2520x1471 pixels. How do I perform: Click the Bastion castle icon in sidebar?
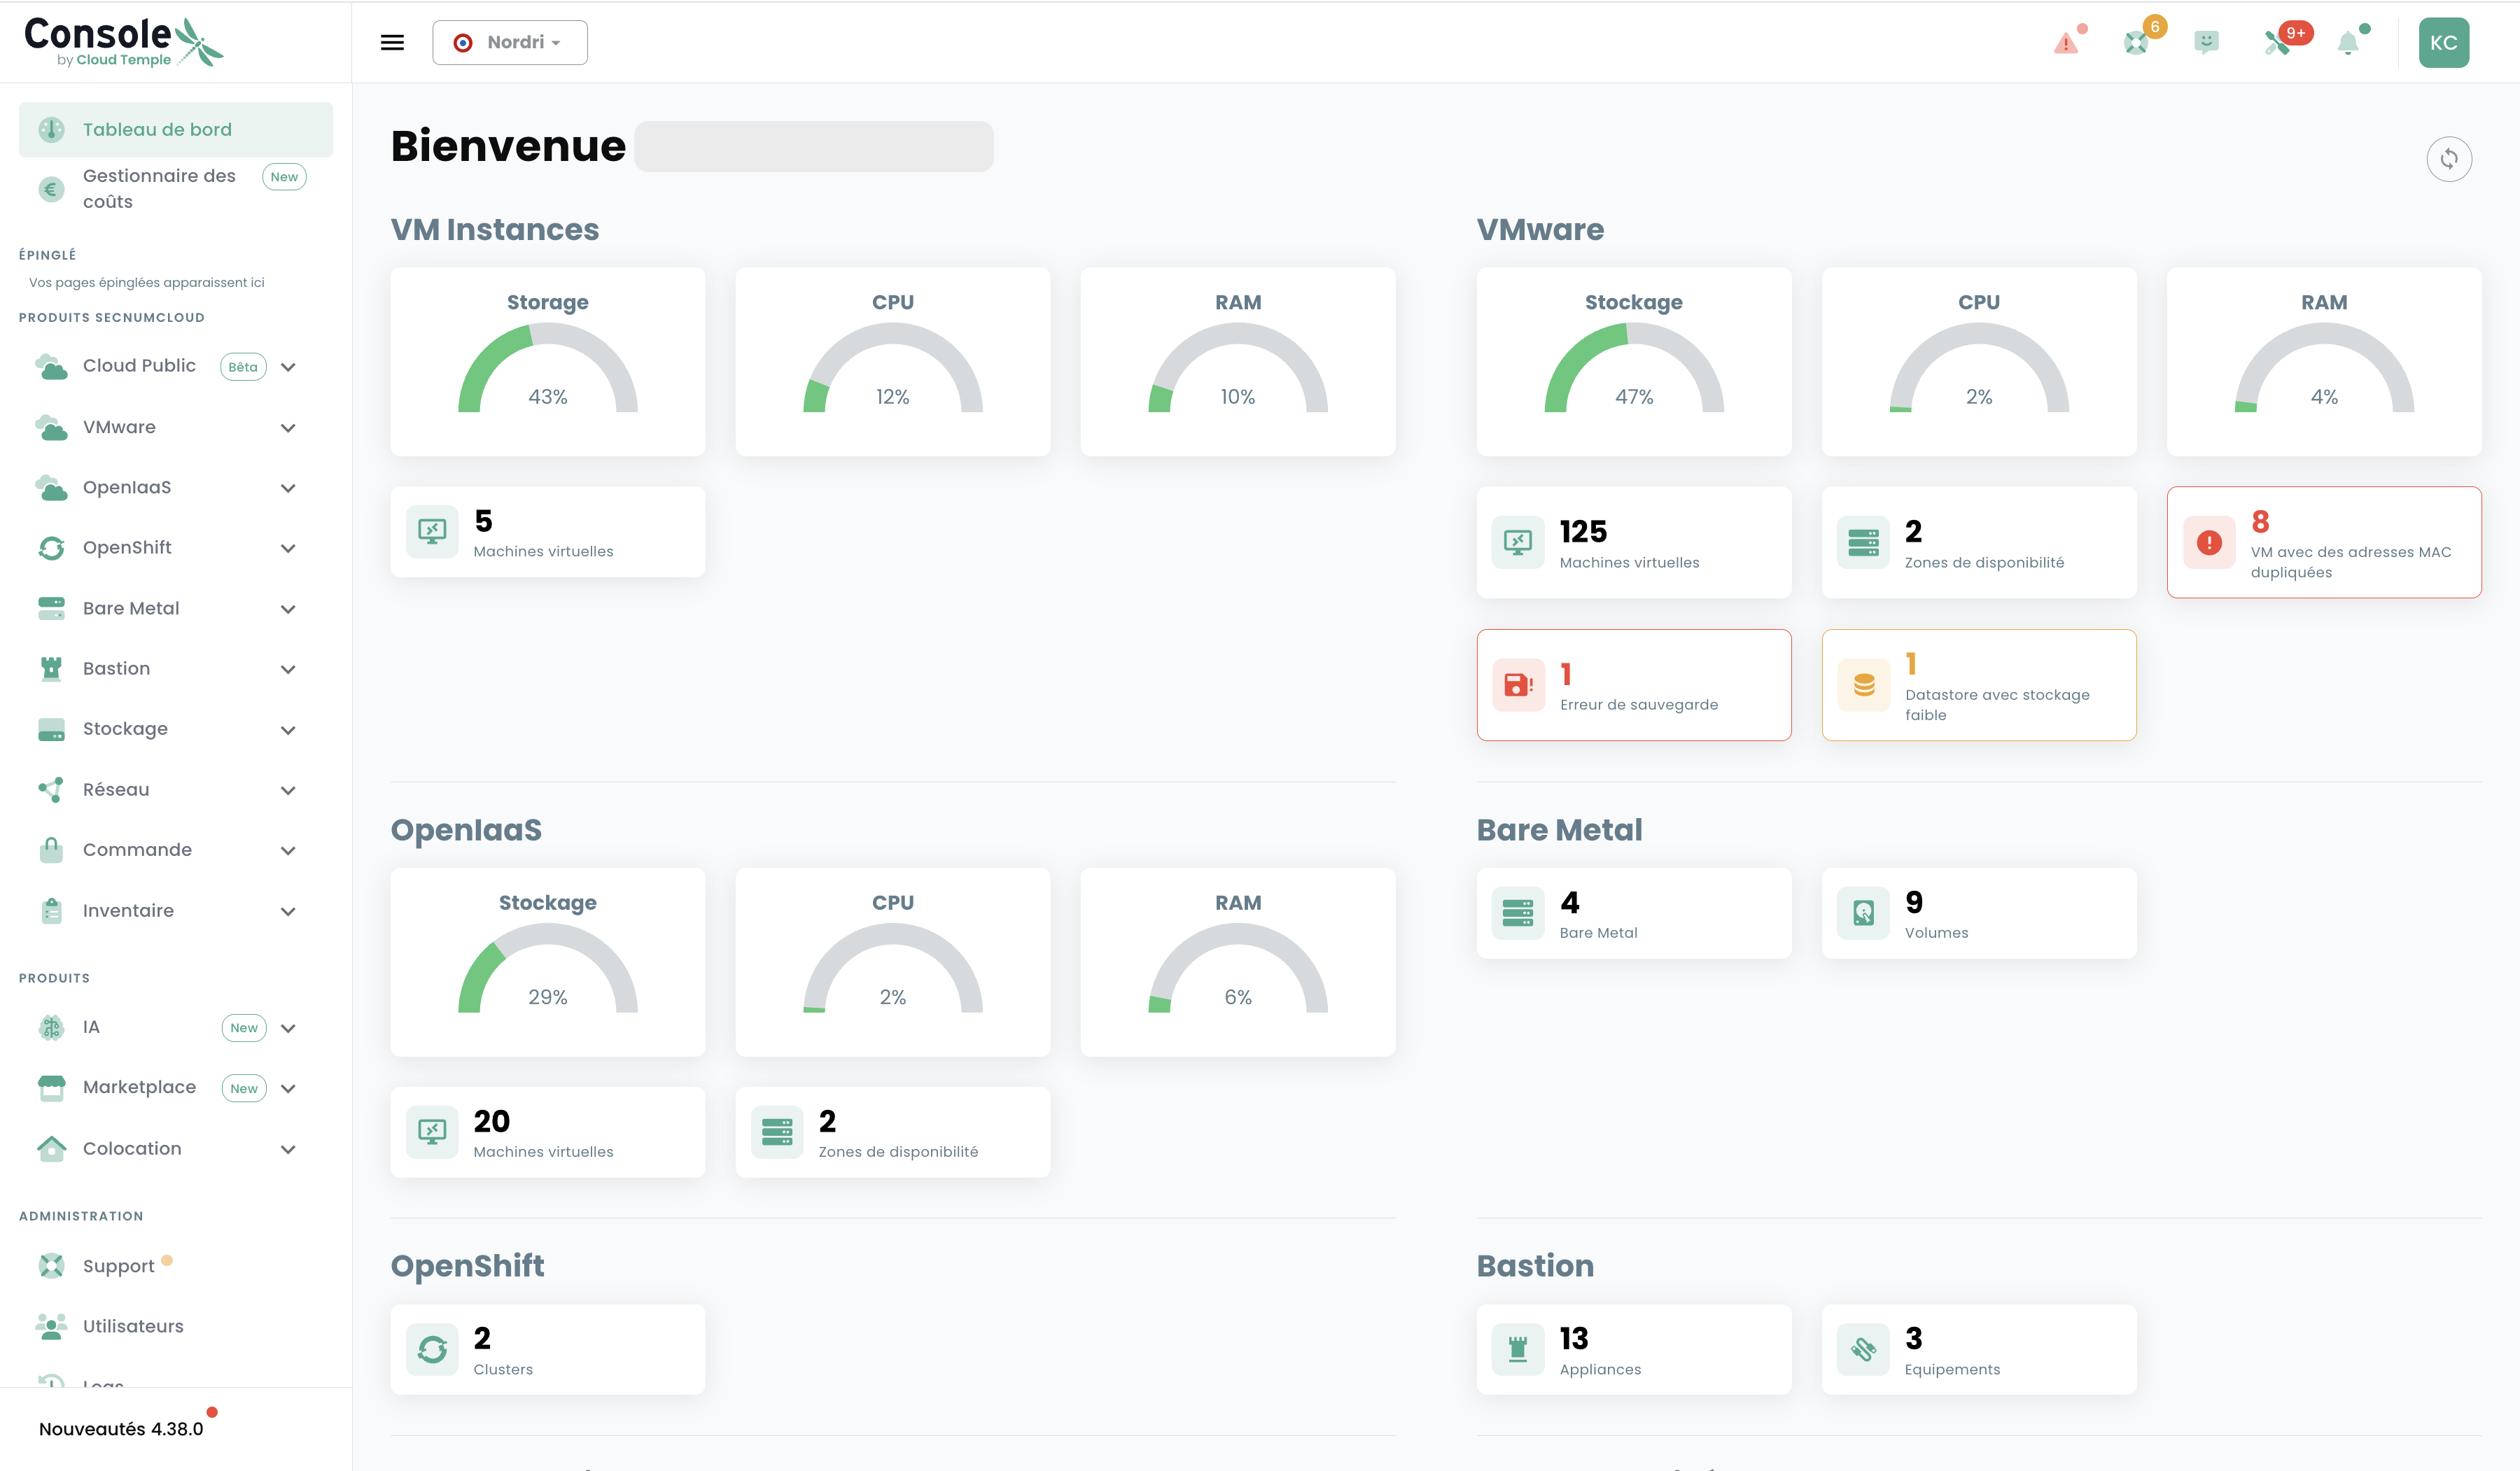click(x=51, y=669)
